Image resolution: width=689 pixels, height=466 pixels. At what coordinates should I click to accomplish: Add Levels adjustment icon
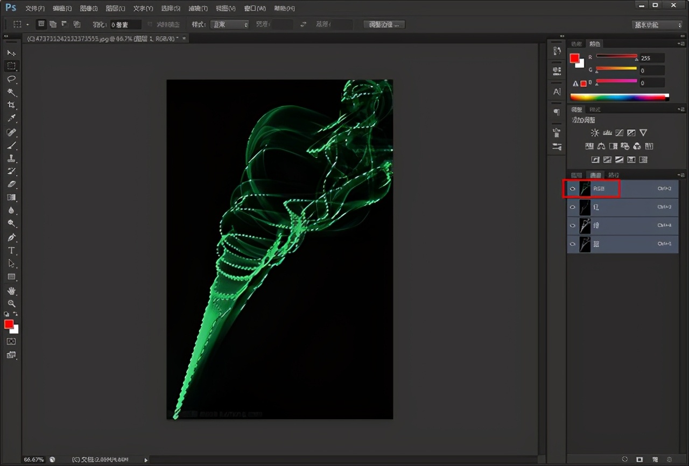pyautogui.click(x=607, y=132)
